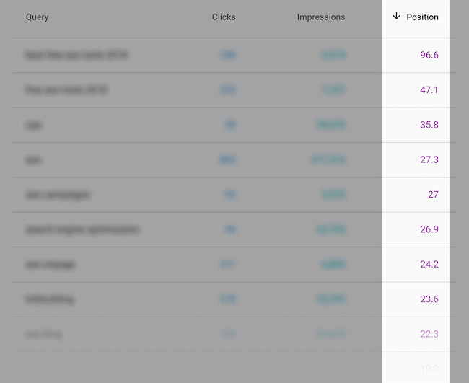Click the Clicks column header

[224, 17]
